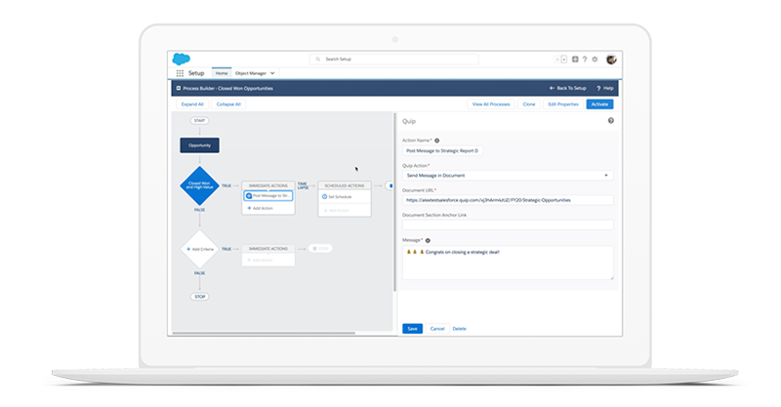This screenshot has width=781, height=407.
Task: Click Set Schedule in Scheduled Actions
Action: (x=340, y=197)
